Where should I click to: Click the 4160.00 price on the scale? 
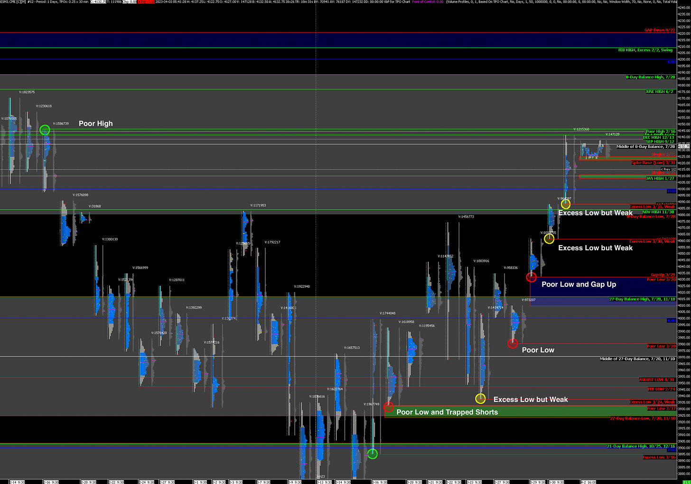pyautogui.click(x=684, y=111)
